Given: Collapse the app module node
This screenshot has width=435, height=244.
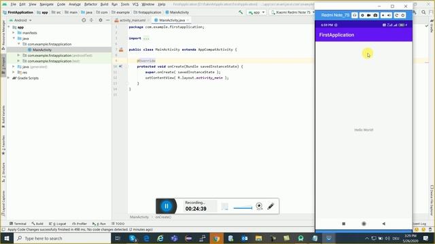Looking at the screenshot, I should [9, 27].
